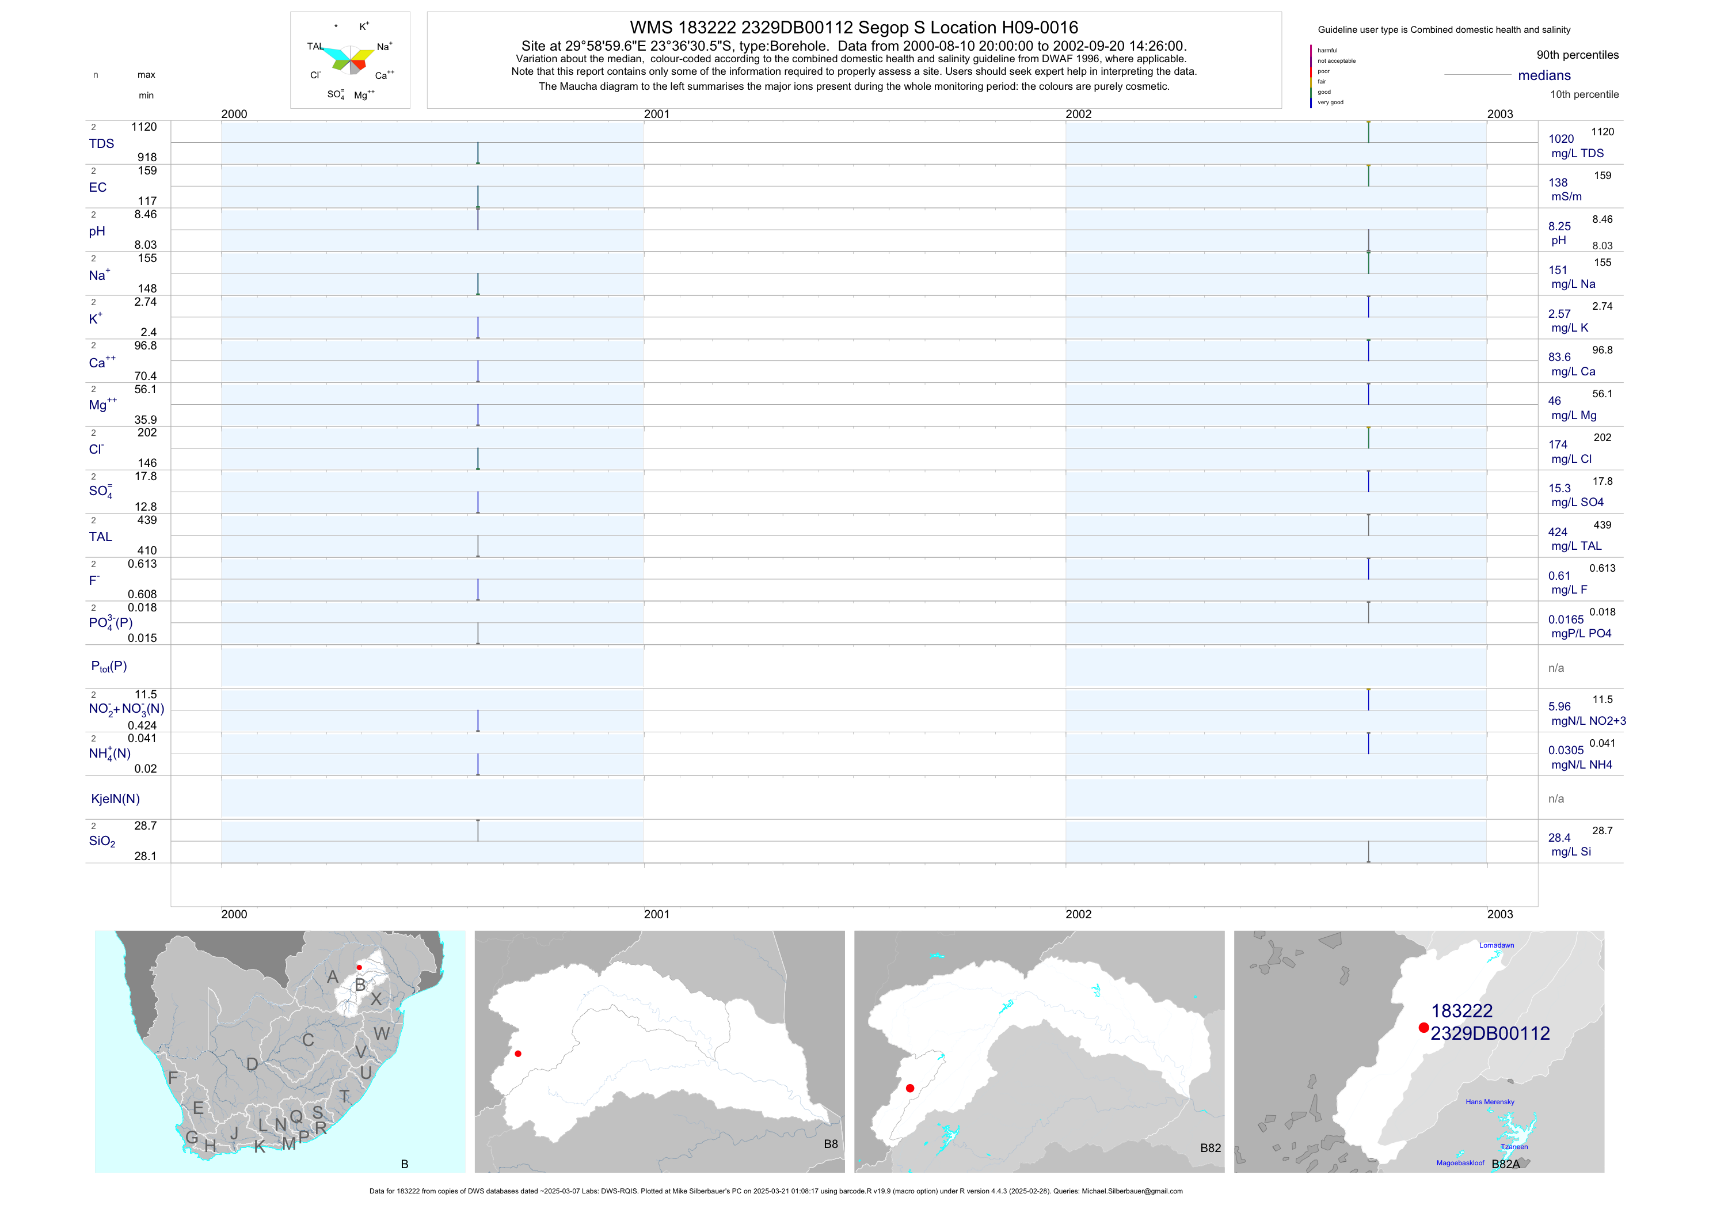Viewport: 1709px width, 1209px height.
Task: Select the TDS parameter row label
Action: click(x=101, y=144)
